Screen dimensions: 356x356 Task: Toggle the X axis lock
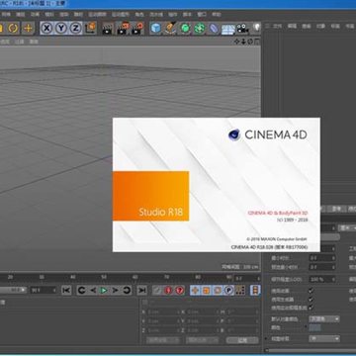47,28
